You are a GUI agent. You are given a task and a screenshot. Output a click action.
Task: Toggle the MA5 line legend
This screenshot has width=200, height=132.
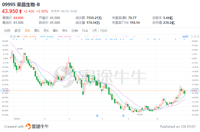coord(30,37)
